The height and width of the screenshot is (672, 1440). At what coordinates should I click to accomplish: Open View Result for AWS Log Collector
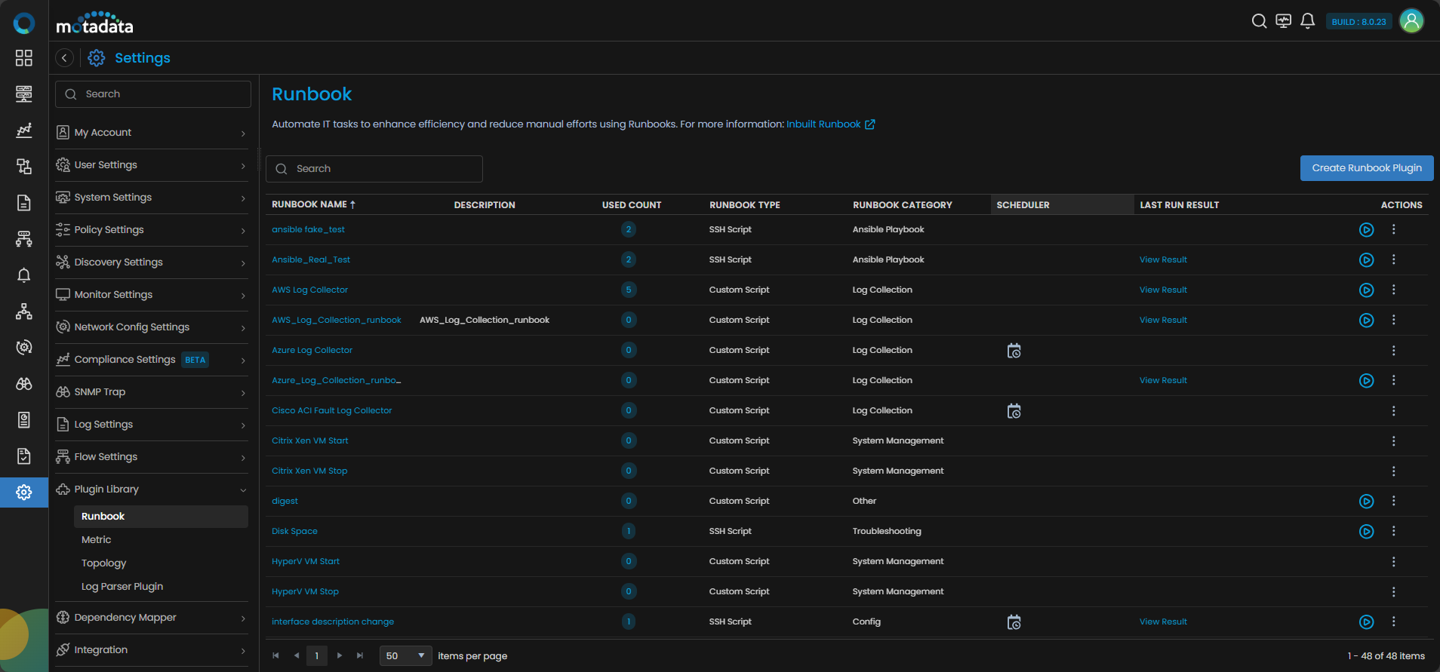coord(1162,290)
